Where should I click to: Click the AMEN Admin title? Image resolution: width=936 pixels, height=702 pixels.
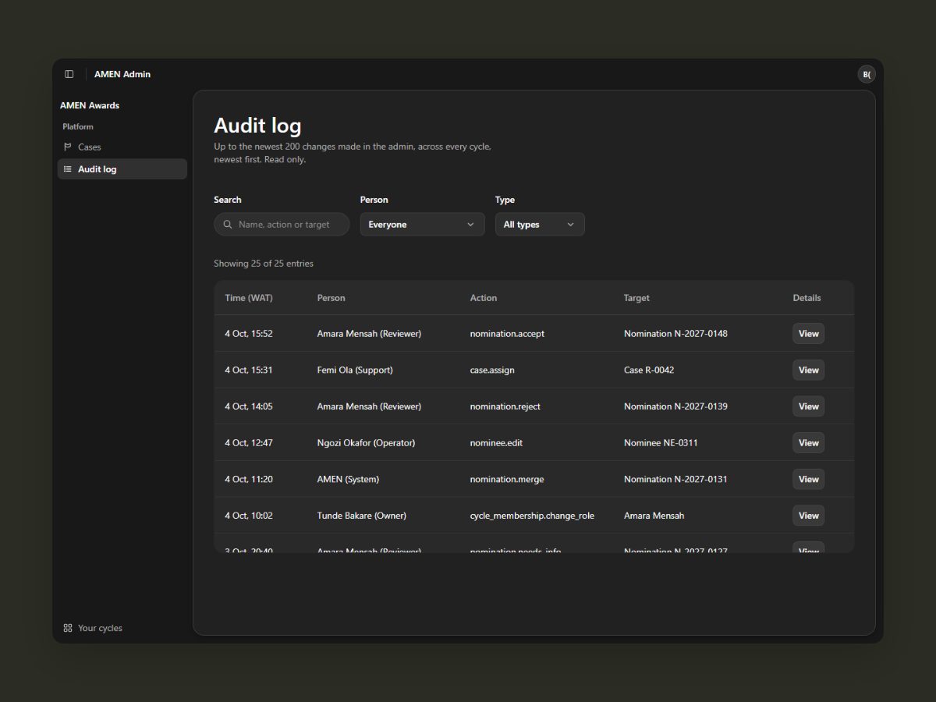122,74
